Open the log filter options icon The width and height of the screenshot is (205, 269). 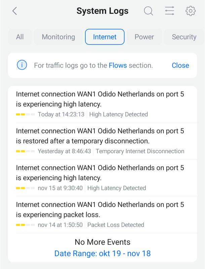[x=169, y=11]
